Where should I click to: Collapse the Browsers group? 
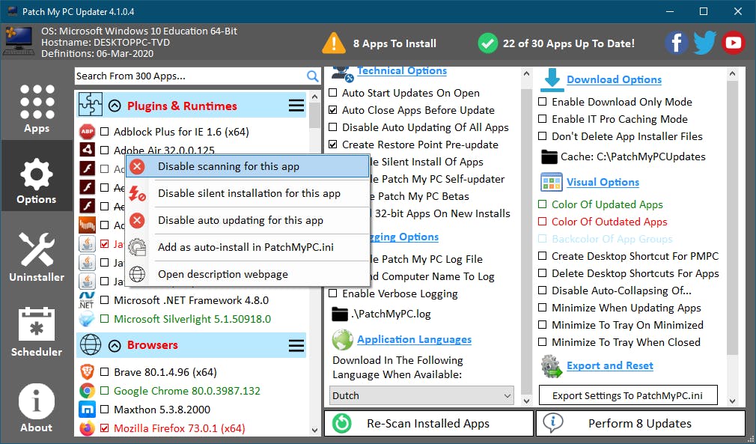(x=115, y=345)
